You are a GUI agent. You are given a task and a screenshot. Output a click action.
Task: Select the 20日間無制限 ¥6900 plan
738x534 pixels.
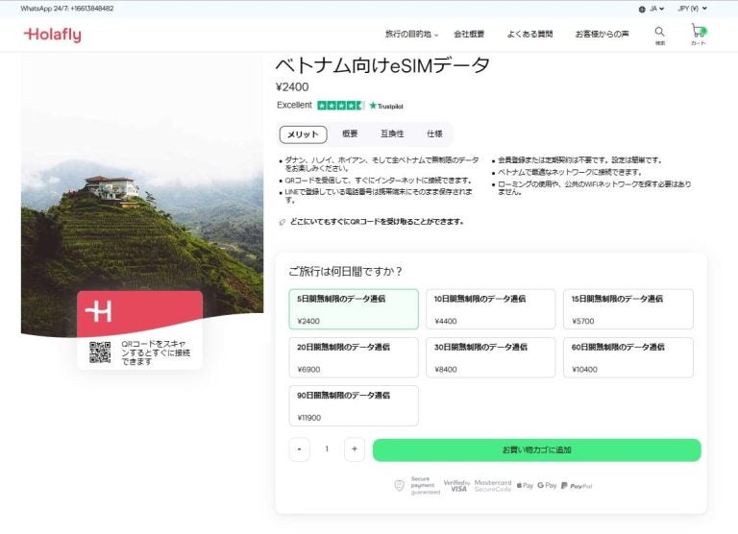click(x=354, y=357)
